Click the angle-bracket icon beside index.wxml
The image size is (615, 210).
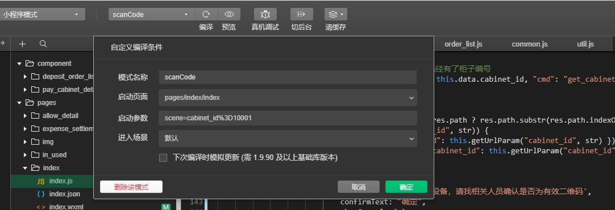click(x=41, y=207)
